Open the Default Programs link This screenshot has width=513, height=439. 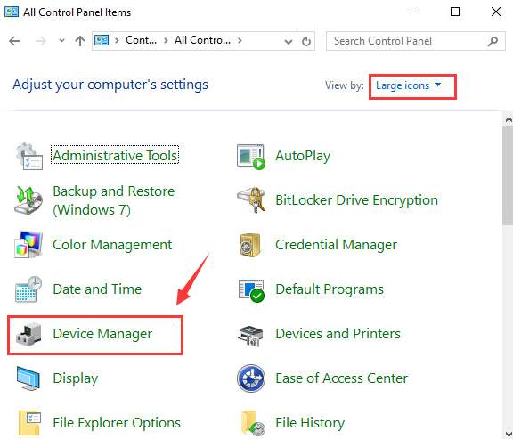(x=330, y=289)
